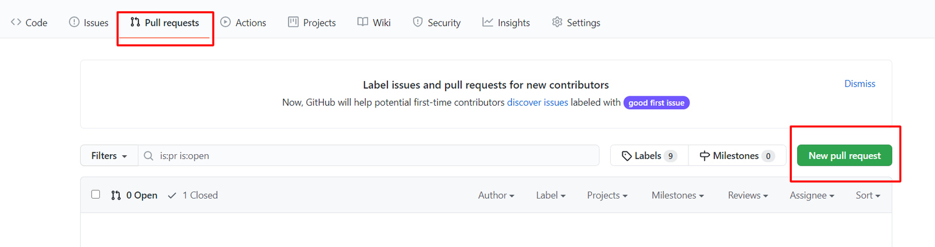Tick the select-all pull requests checkbox

(96, 194)
